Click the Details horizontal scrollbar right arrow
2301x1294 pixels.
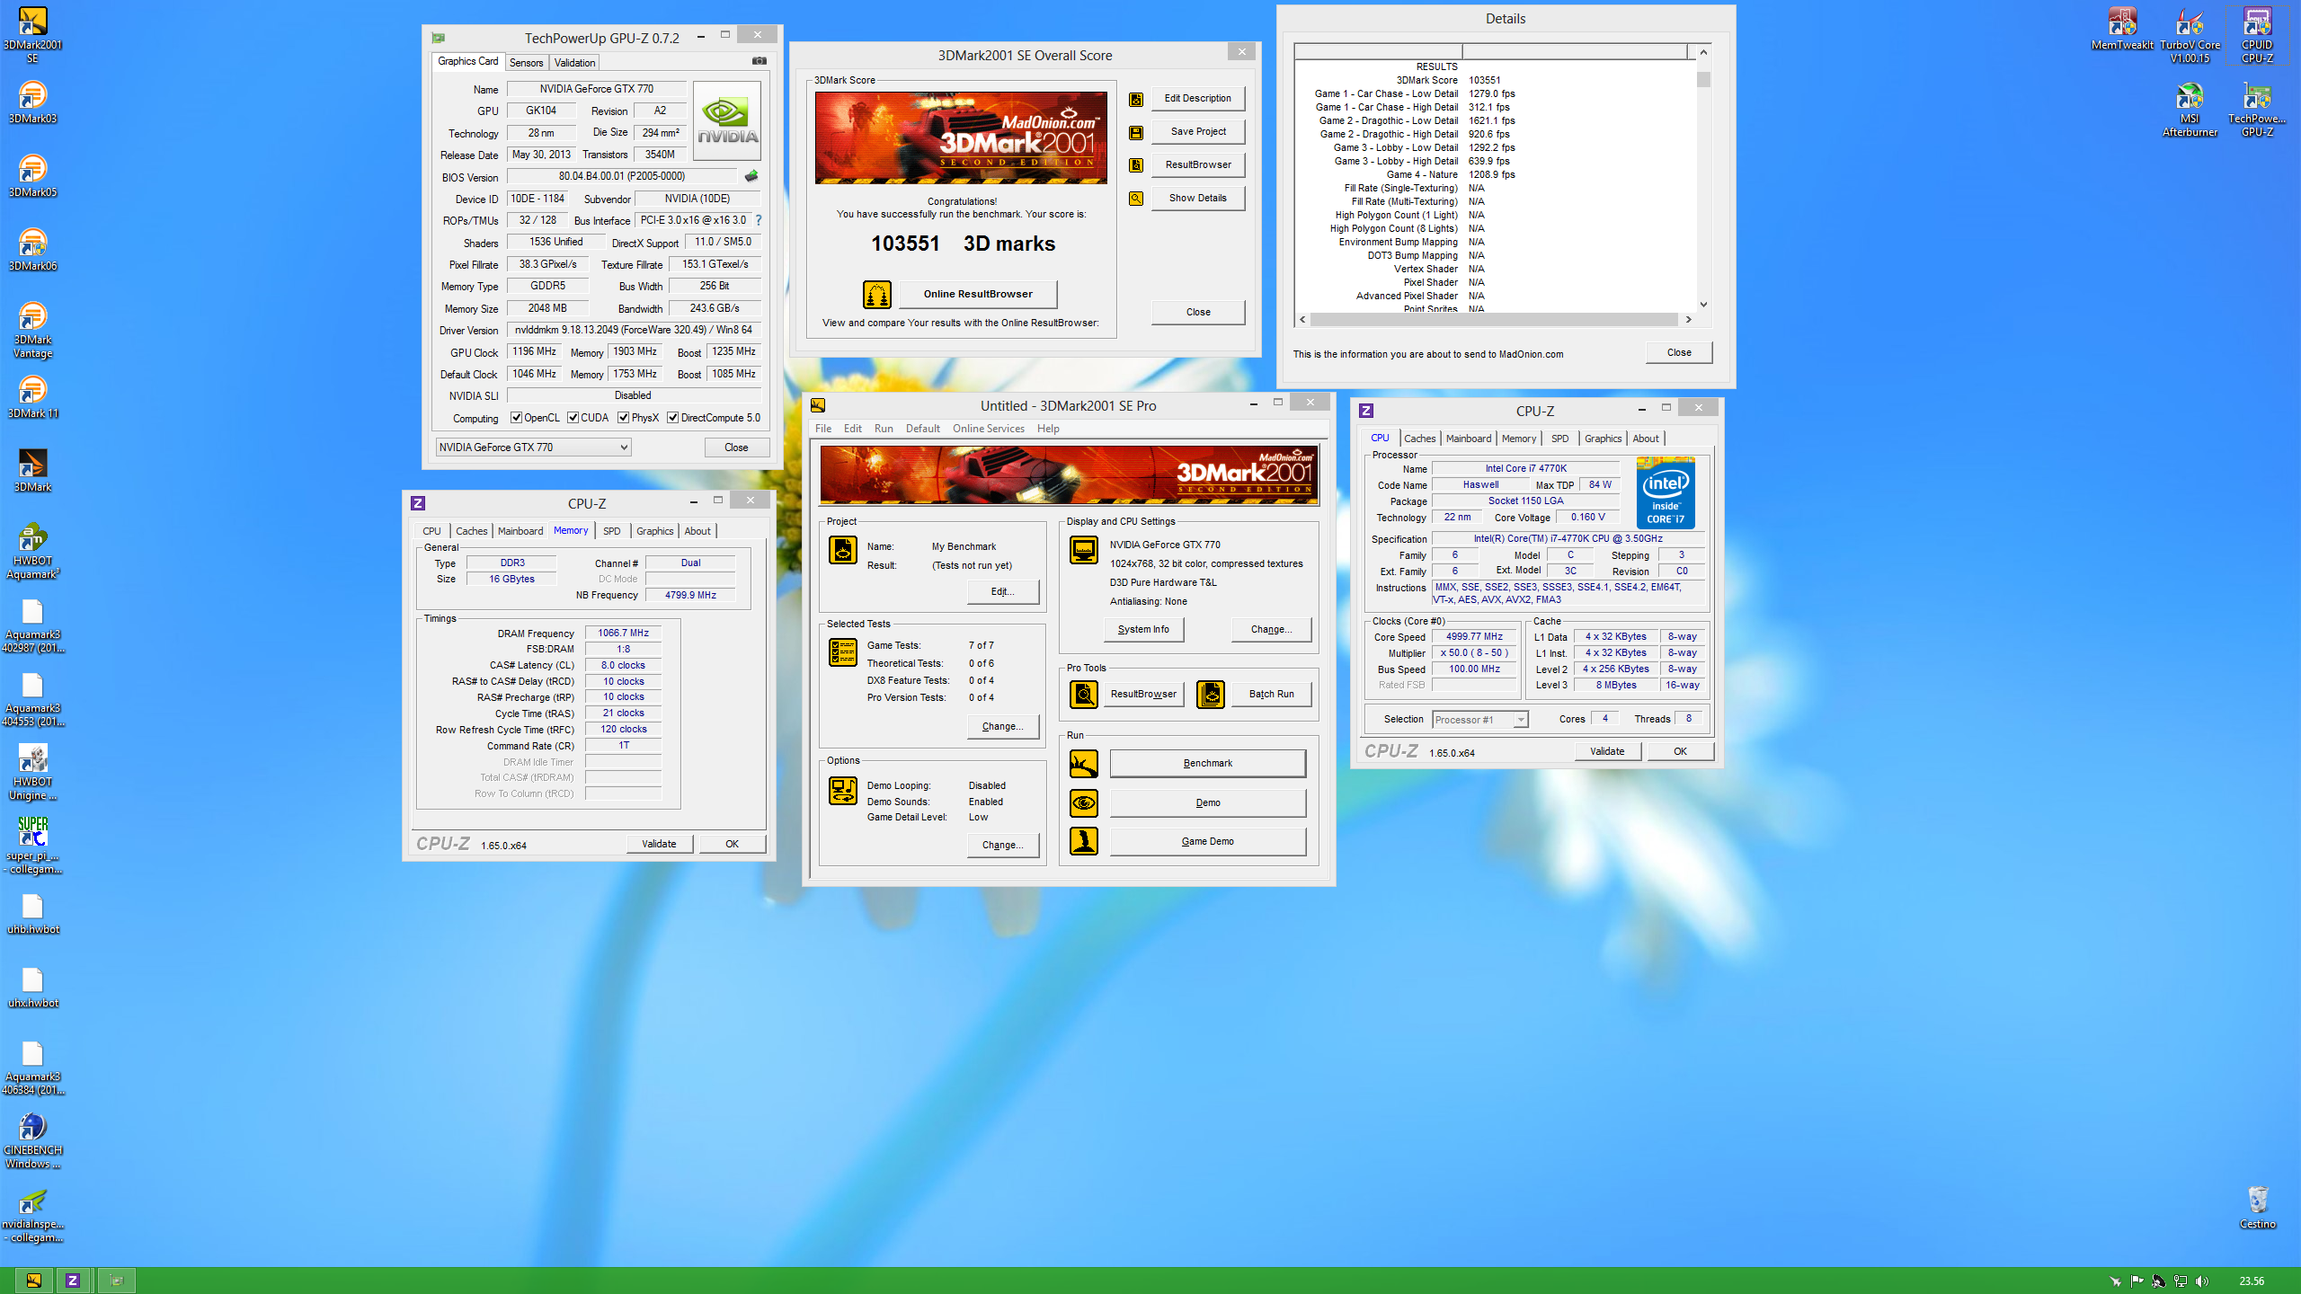(x=1689, y=320)
